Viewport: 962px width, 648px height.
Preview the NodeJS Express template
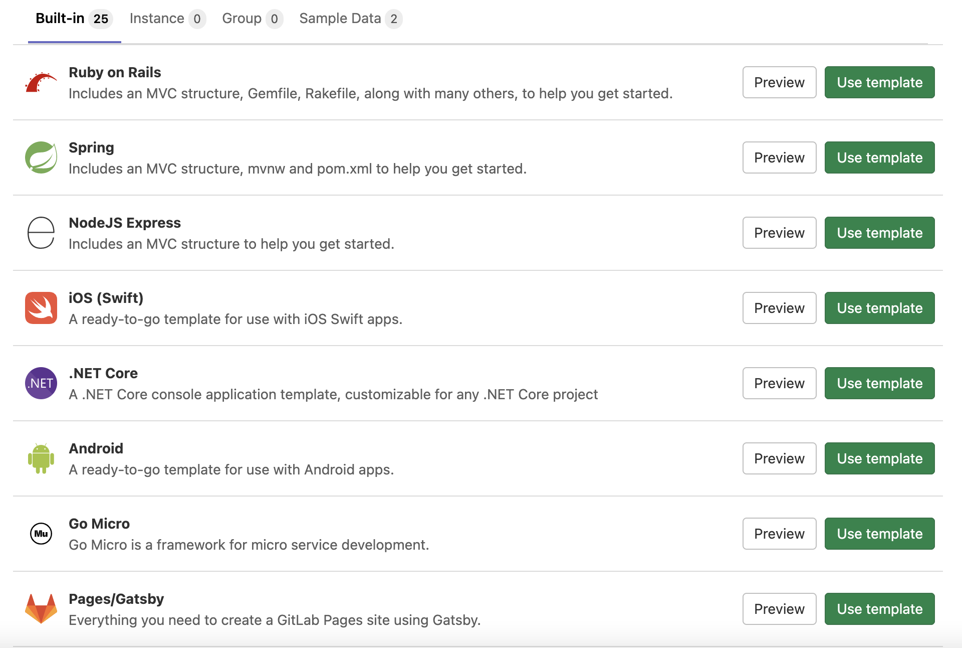pyautogui.click(x=779, y=233)
